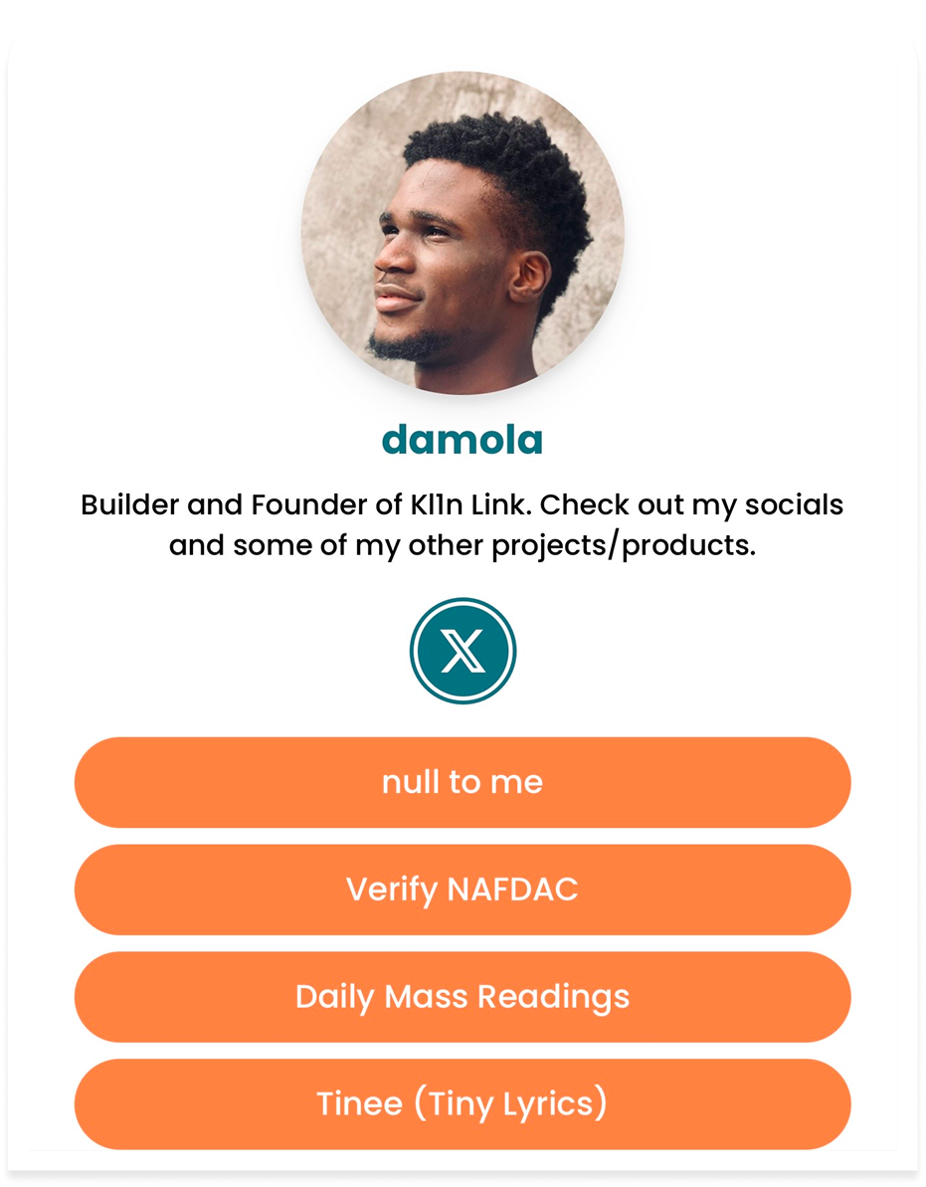
Task: Click the bio text about Kl1n Link
Action: (x=463, y=524)
